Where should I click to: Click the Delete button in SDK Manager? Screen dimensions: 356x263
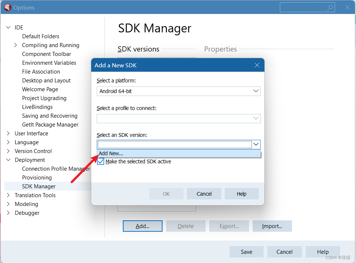coord(186,226)
